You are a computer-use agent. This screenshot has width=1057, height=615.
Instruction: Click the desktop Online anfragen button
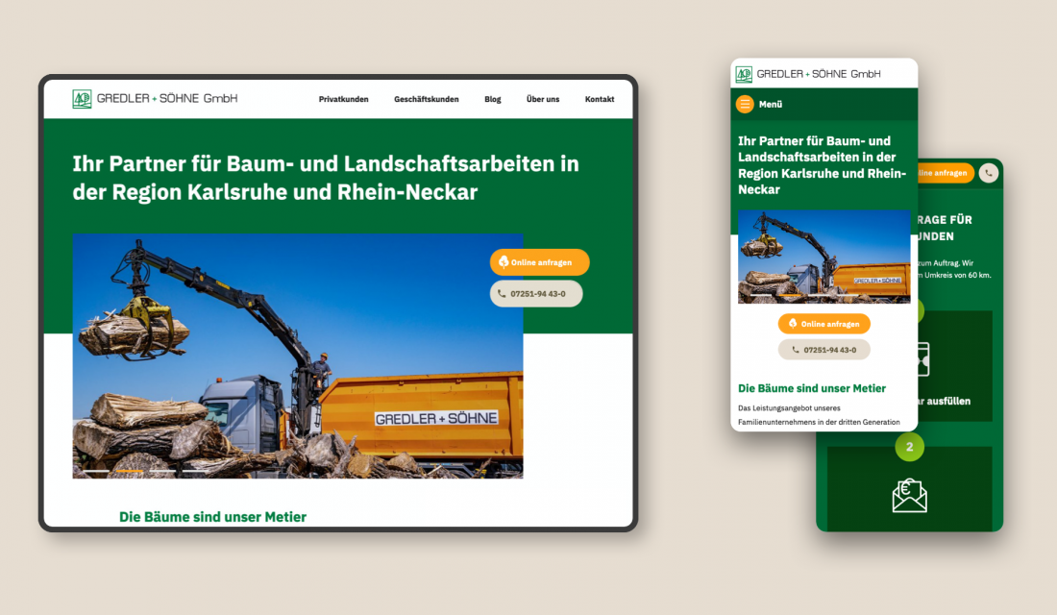[x=539, y=262]
